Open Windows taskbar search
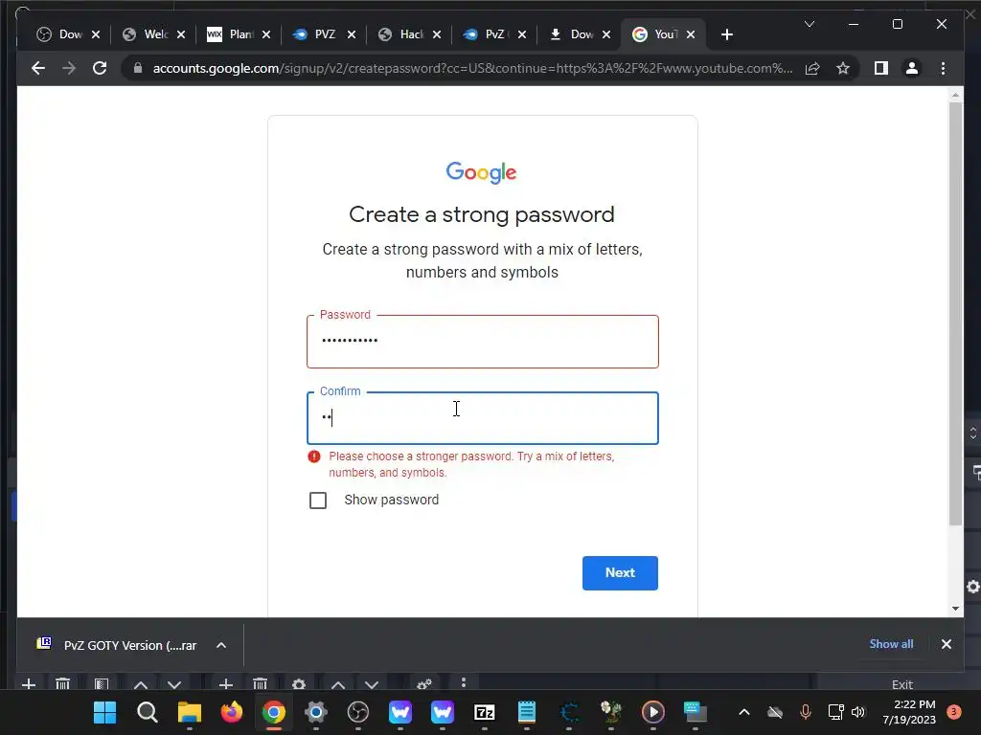 tap(147, 712)
